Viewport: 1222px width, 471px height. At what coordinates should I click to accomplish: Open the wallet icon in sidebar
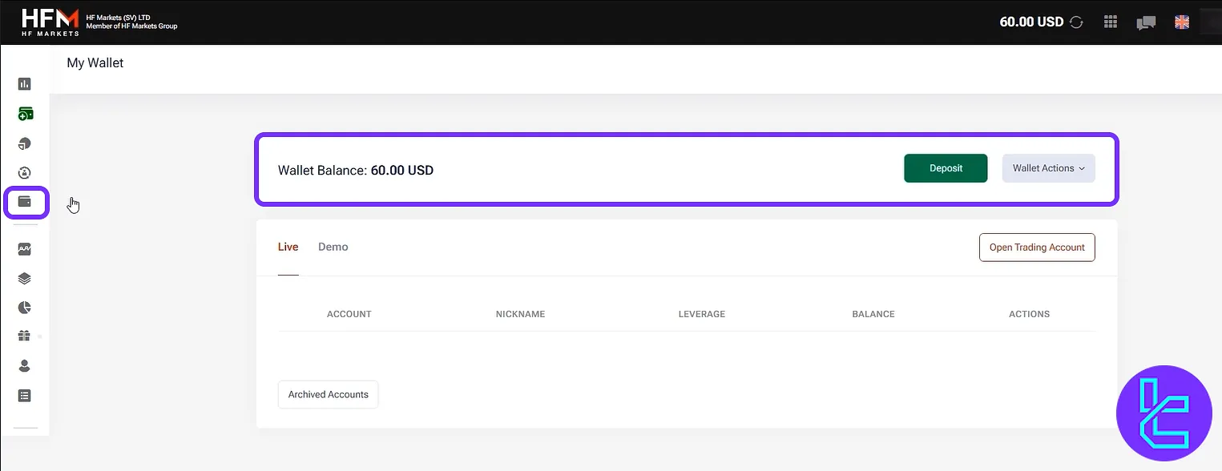tap(25, 202)
